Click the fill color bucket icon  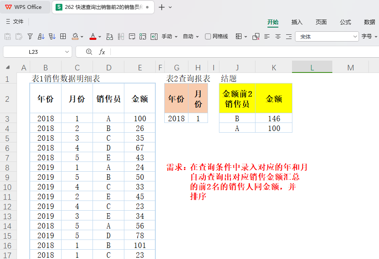click(75, 36)
